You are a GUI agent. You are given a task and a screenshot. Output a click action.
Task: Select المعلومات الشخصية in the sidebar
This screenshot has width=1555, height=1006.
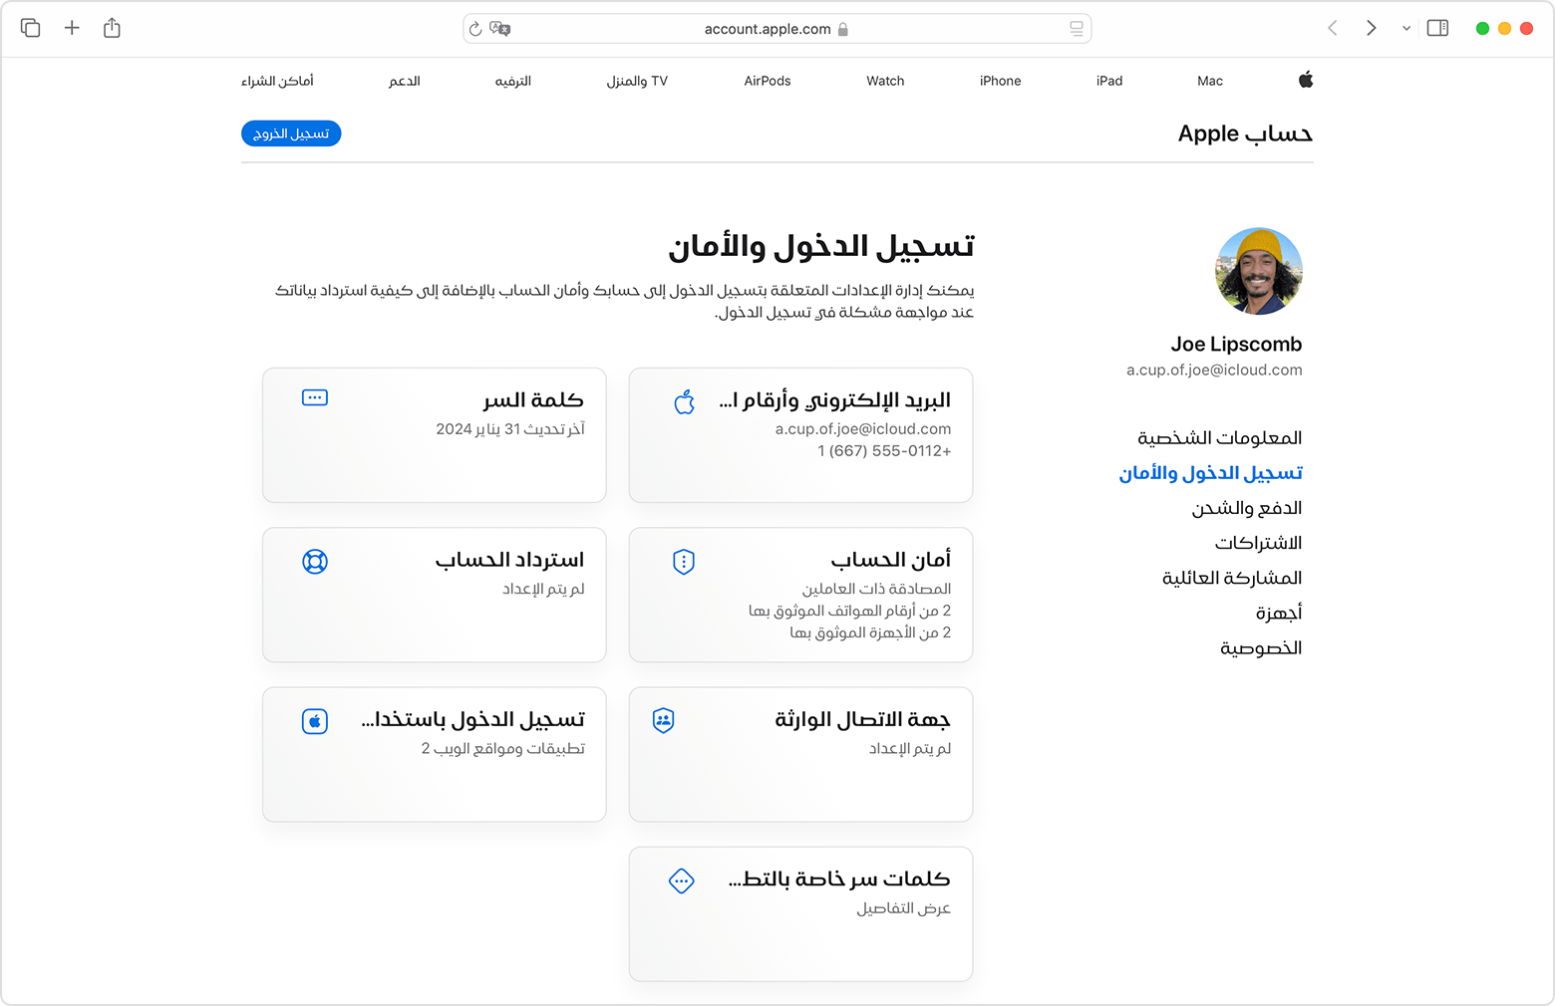1220,438
